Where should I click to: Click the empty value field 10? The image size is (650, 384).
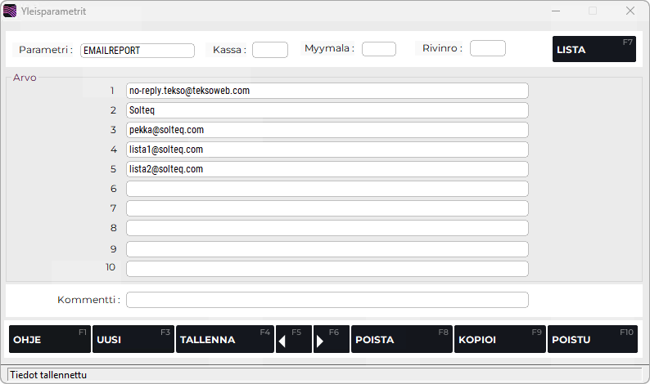pyautogui.click(x=327, y=269)
